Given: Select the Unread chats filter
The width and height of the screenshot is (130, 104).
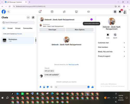Looking at the screenshot, I should coord(10,28).
